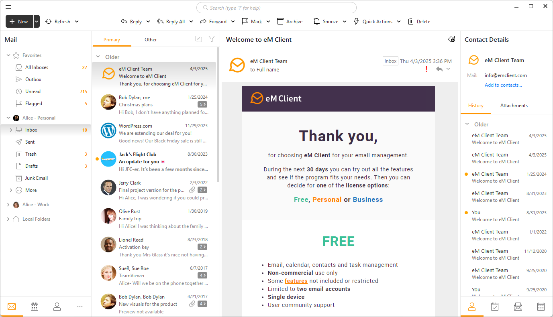This screenshot has width=553, height=317.
Task: Click Reply All in the toolbar
Action: tap(171, 22)
